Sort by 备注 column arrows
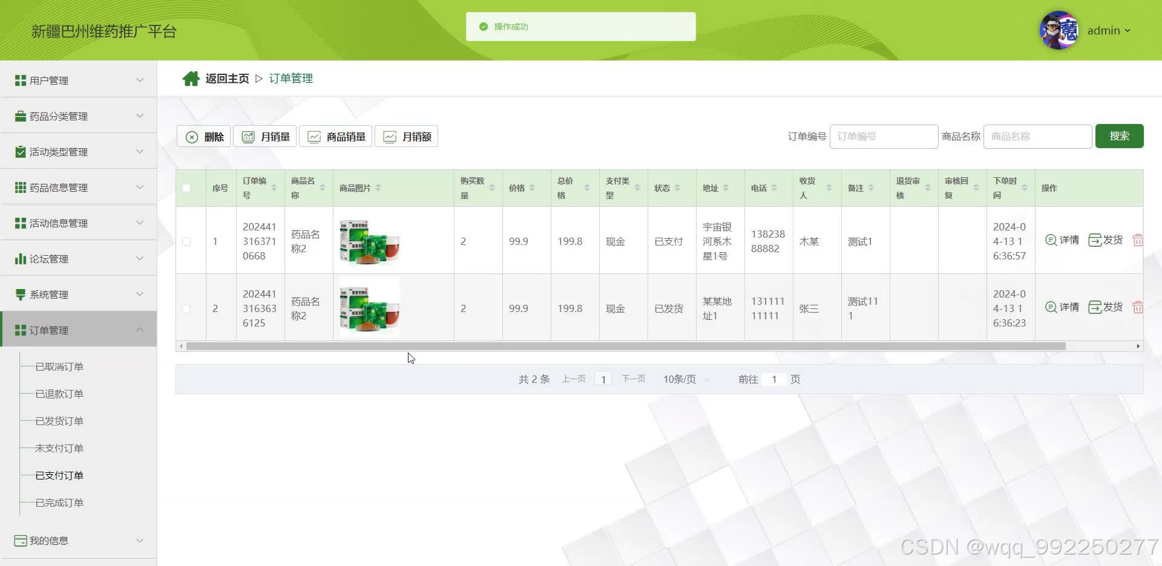 click(871, 188)
